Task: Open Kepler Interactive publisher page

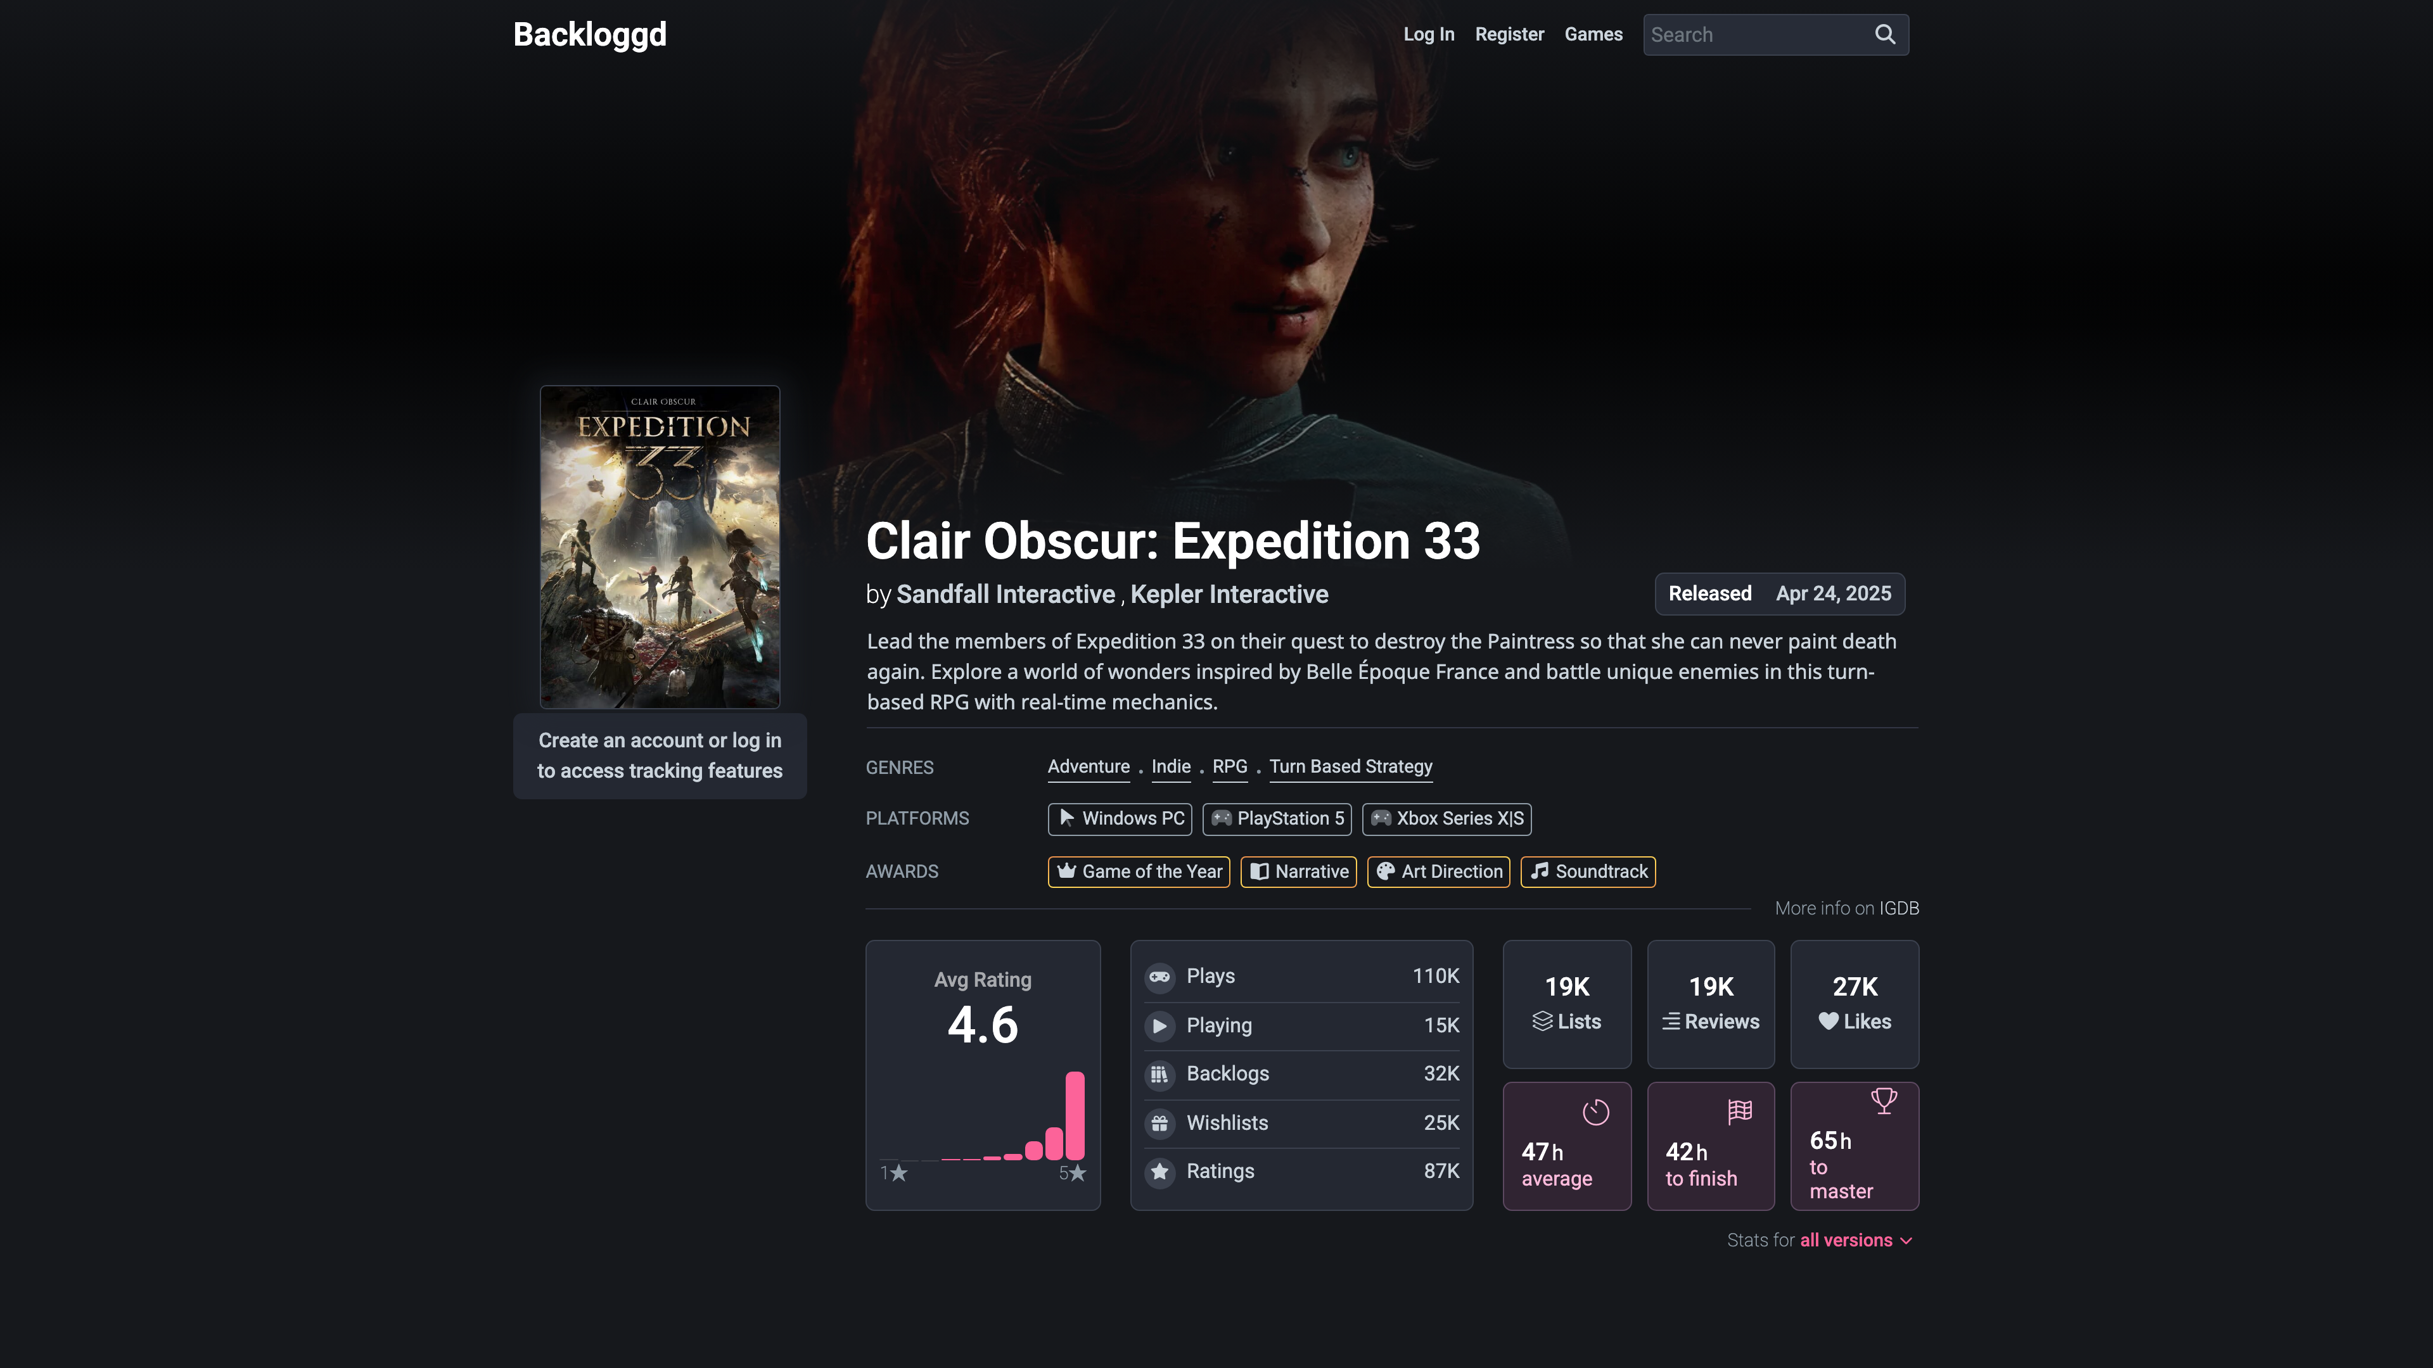Action: pos(1229,594)
